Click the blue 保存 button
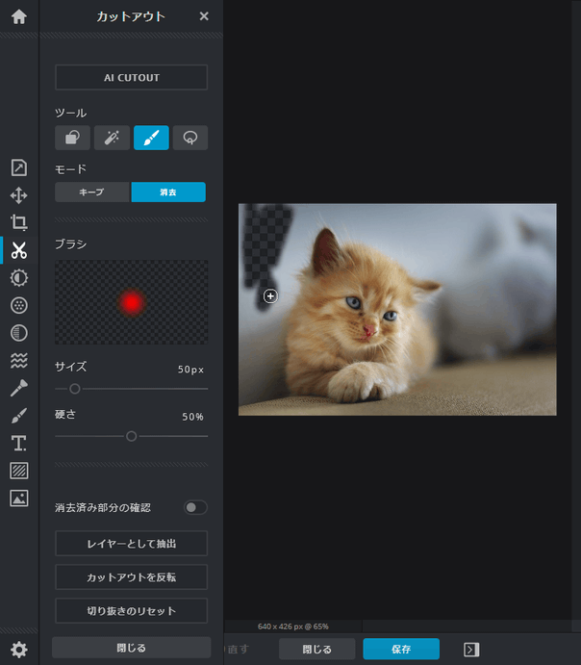Screen dimensions: 581x665 401,649
